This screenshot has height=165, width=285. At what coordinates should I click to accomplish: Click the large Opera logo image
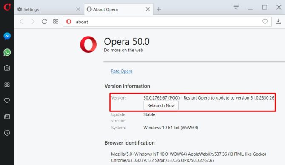pyautogui.click(x=88, y=45)
